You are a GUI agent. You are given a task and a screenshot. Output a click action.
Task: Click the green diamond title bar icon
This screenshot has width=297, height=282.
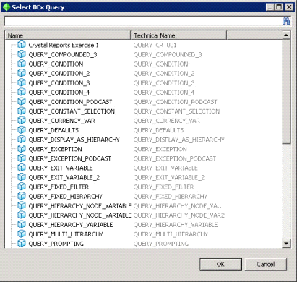pos(7,7)
